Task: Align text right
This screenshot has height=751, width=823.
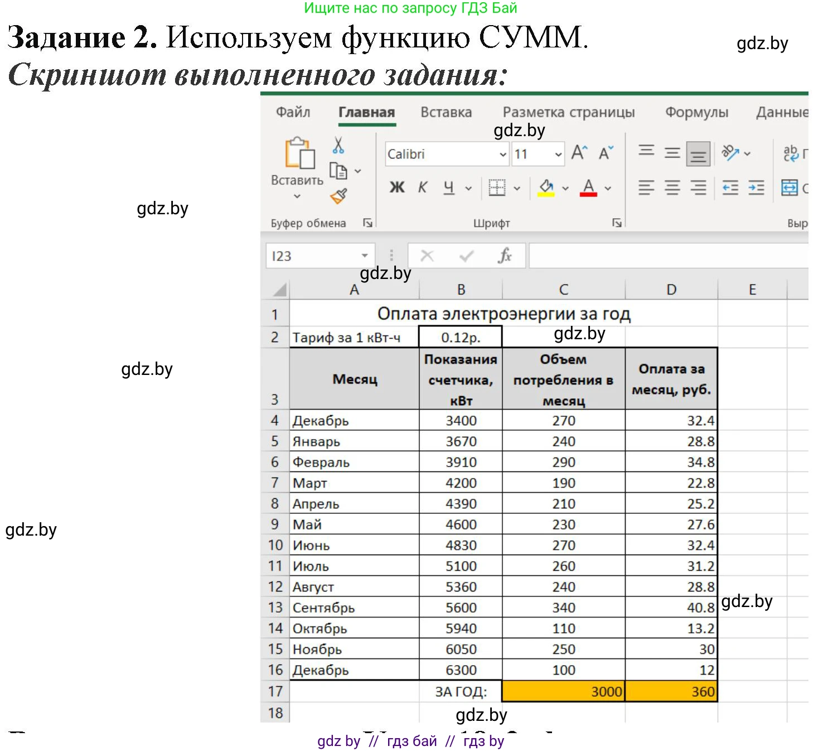Action: click(698, 188)
